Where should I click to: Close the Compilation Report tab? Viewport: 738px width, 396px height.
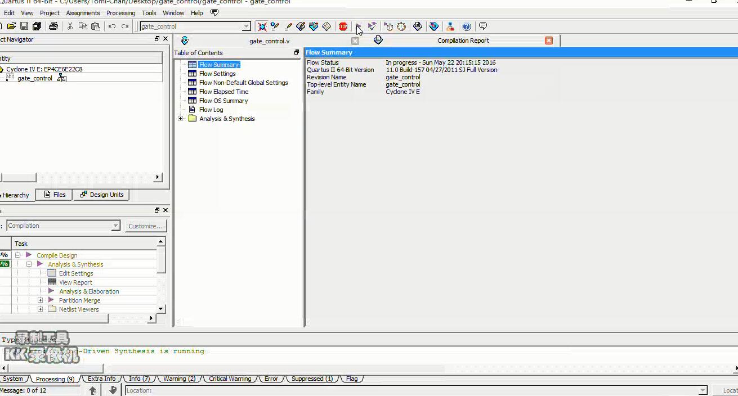pyautogui.click(x=549, y=40)
